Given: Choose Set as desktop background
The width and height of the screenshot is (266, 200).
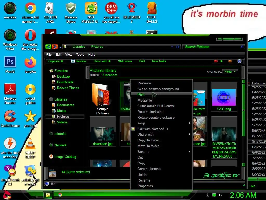Looking at the screenshot, I should point(162,89).
